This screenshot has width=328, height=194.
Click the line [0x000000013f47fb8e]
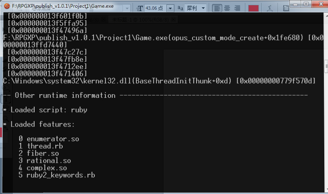47,59
